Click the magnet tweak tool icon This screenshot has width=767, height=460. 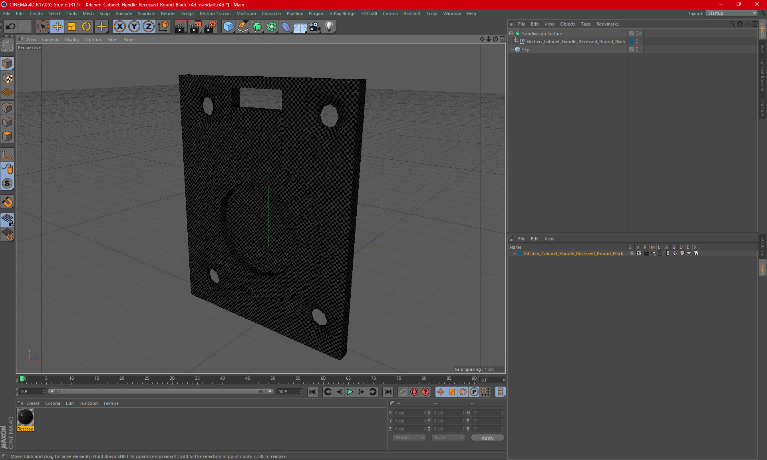pyautogui.click(x=7, y=202)
